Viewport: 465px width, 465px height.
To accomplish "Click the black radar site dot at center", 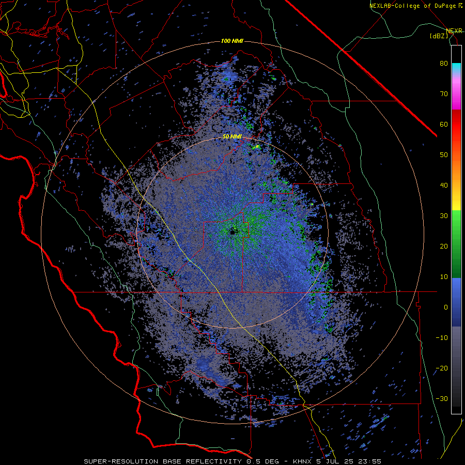I will [233, 232].
